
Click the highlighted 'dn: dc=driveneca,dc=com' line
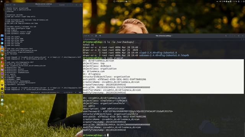click(x=98, y=61)
